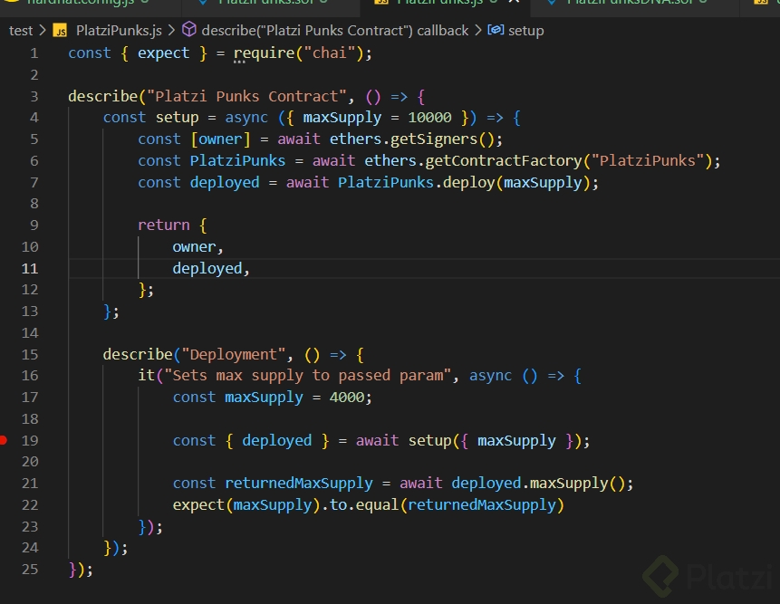Remove the red breakpoint on line 19

(4, 440)
